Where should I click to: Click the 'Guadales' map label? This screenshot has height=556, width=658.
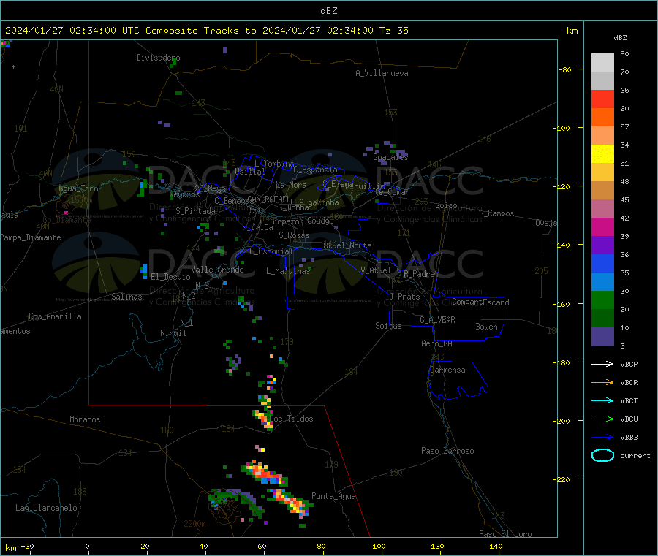click(x=390, y=157)
